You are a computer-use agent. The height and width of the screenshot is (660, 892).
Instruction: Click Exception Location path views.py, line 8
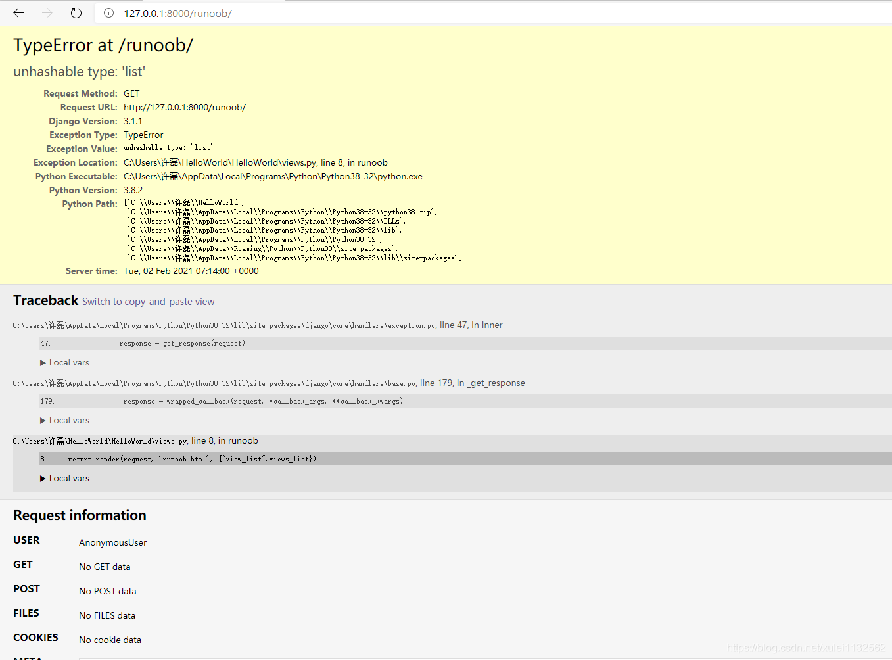(x=256, y=162)
